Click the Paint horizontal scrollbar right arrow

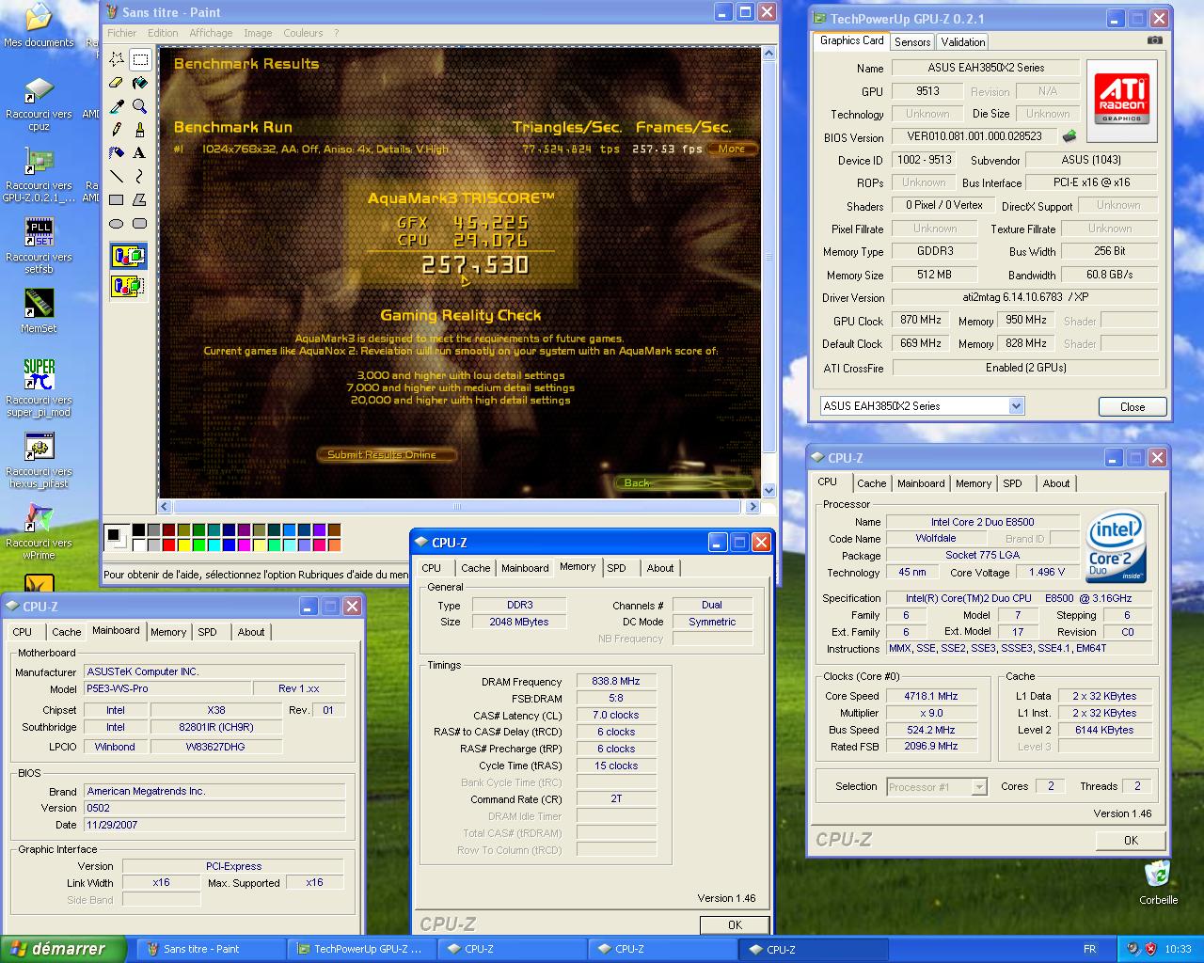coord(752,506)
